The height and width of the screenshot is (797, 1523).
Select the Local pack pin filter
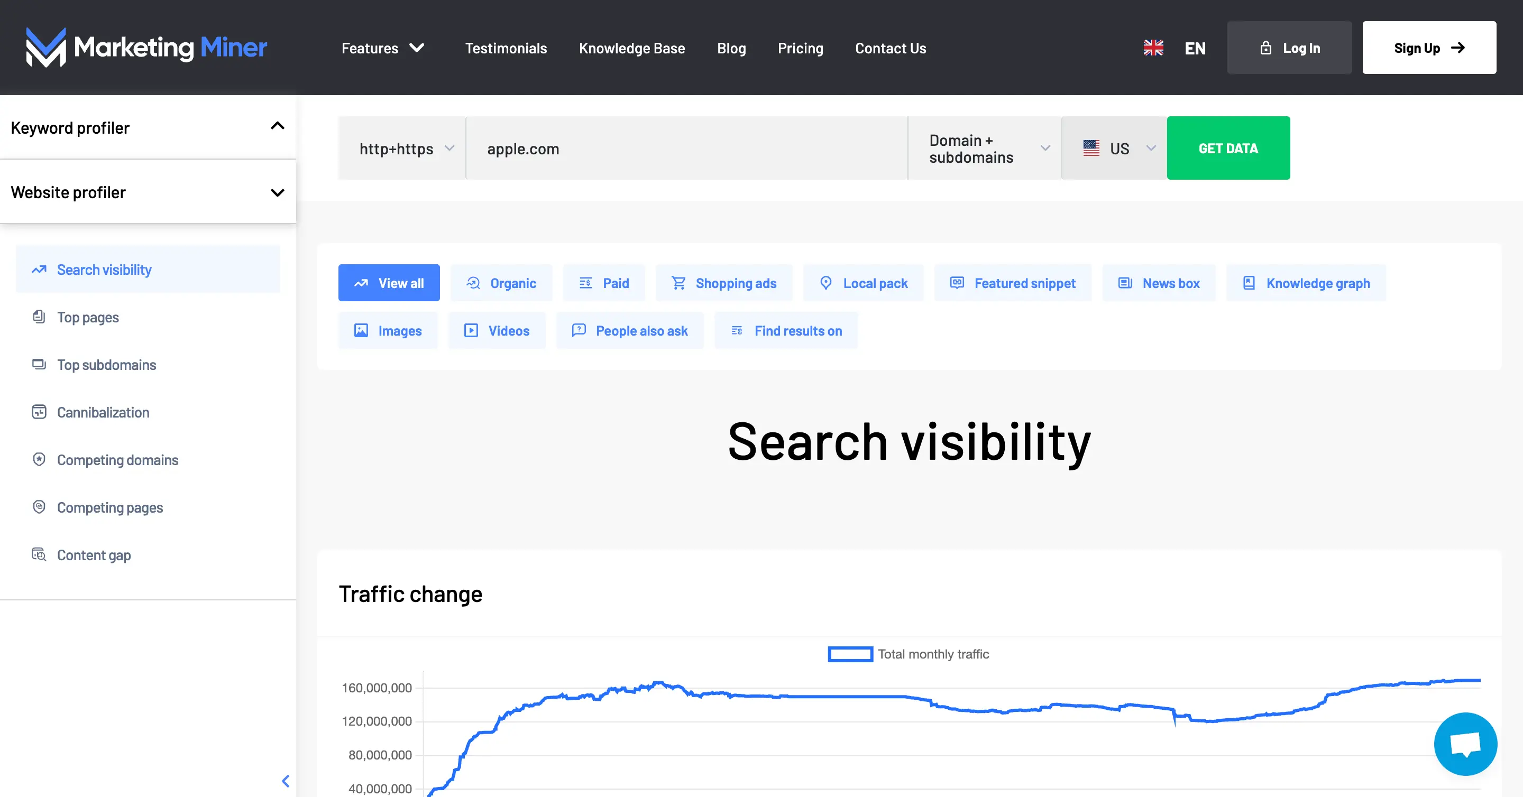point(863,283)
